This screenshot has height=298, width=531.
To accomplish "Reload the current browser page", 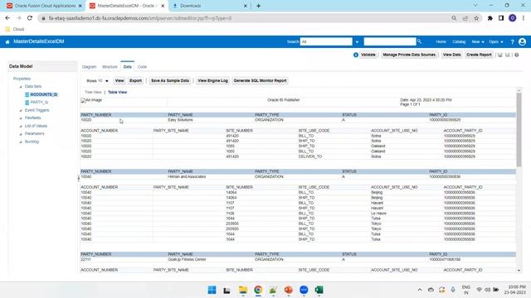I will click(30, 18).
